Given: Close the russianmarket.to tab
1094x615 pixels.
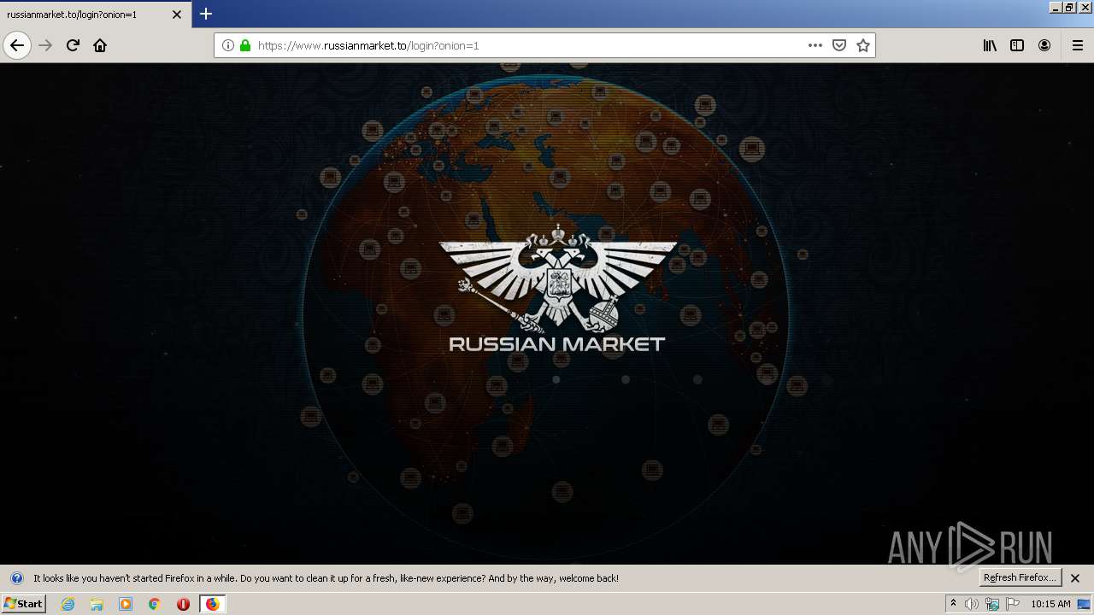Looking at the screenshot, I should pyautogui.click(x=177, y=15).
